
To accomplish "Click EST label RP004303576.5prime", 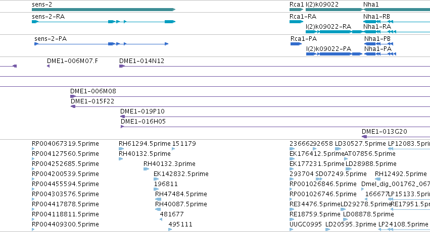I will 65,194.
